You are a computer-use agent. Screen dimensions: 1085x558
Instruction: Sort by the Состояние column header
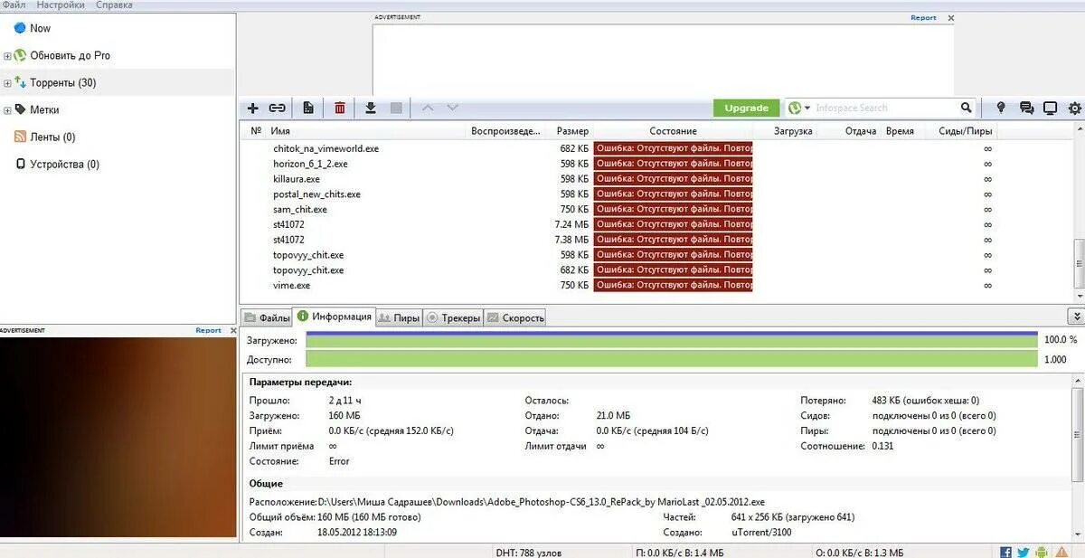(673, 131)
